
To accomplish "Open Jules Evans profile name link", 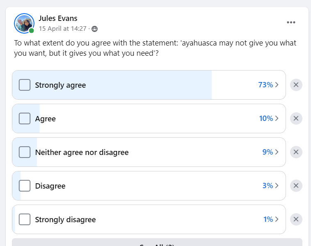I will tap(58, 18).
